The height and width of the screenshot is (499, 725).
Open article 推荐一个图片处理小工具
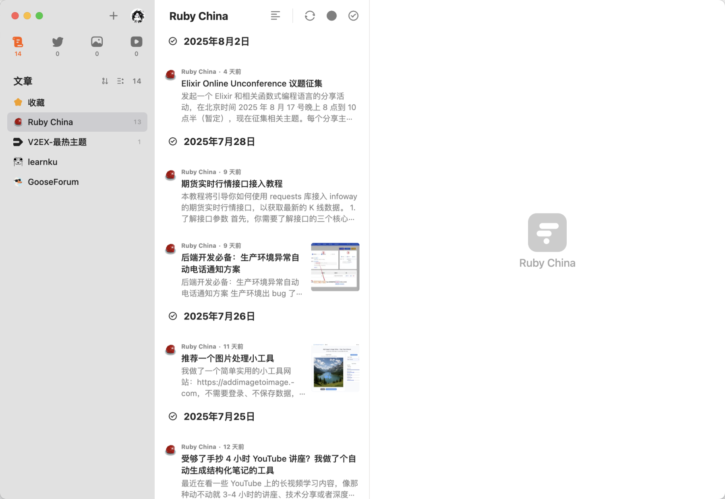click(262, 370)
